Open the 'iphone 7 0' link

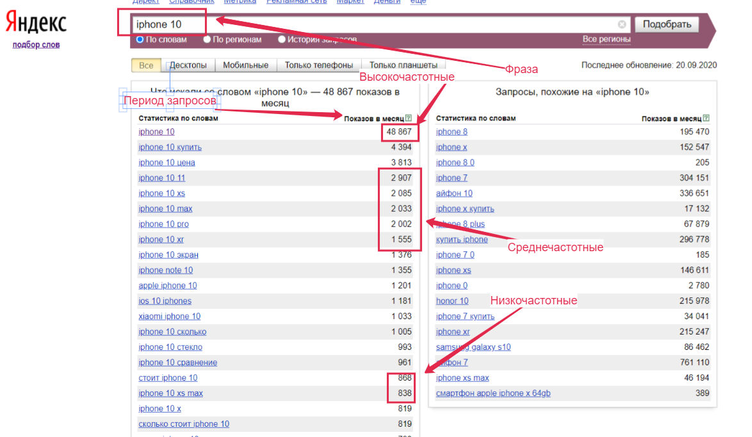pyautogui.click(x=455, y=255)
